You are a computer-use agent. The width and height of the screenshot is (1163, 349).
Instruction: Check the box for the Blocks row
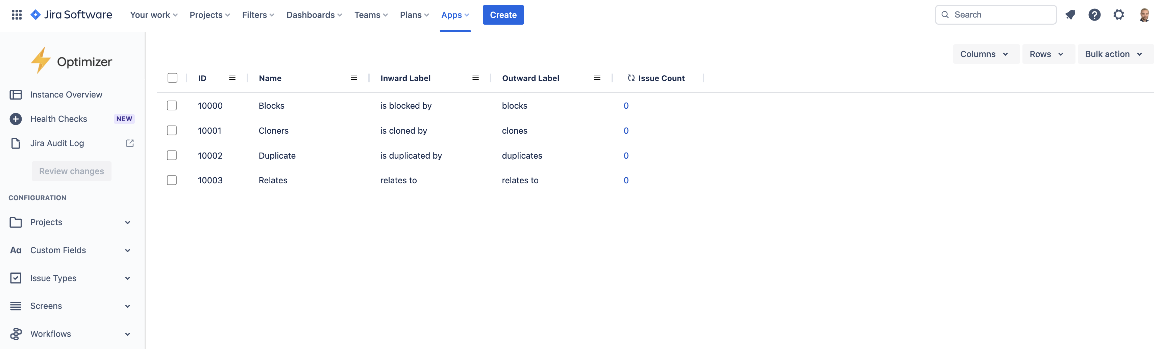click(172, 106)
